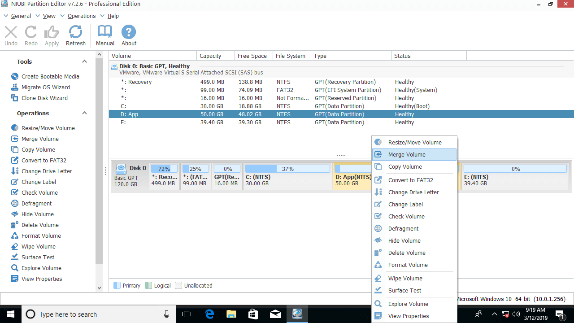Click the Create Bootable Media icon
This screenshot has width=574, height=323.
(15, 77)
